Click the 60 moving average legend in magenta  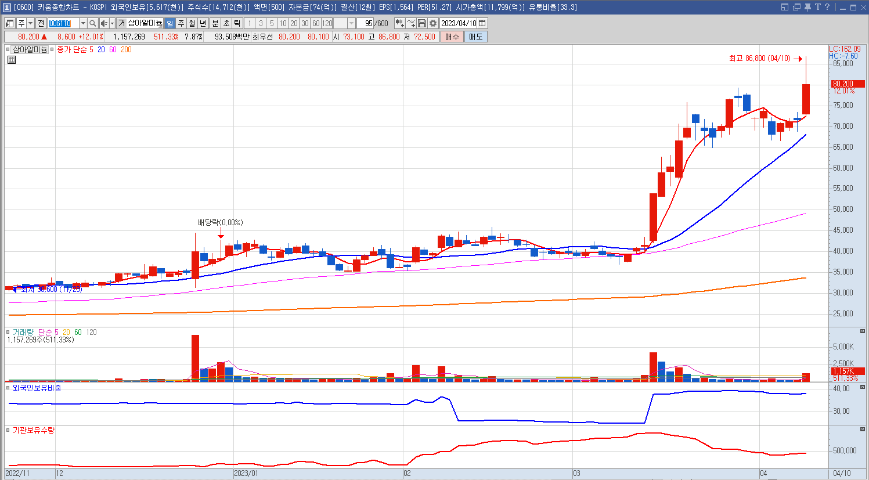point(113,50)
